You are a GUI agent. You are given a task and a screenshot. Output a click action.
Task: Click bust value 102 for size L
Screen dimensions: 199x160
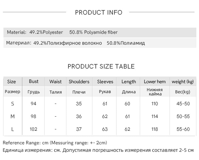[x=33, y=129]
